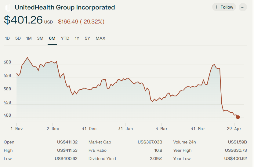The width and height of the screenshot is (254, 167).
Task: Switch chart to 5D range
Action: tap(18, 38)
